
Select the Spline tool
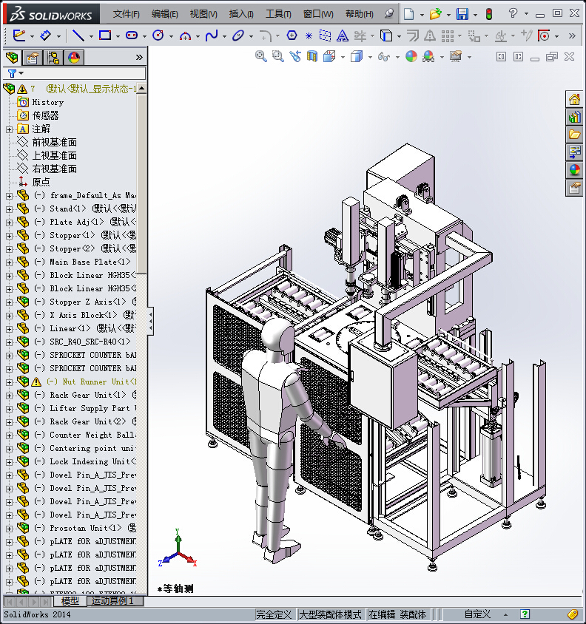click(212, 35)
